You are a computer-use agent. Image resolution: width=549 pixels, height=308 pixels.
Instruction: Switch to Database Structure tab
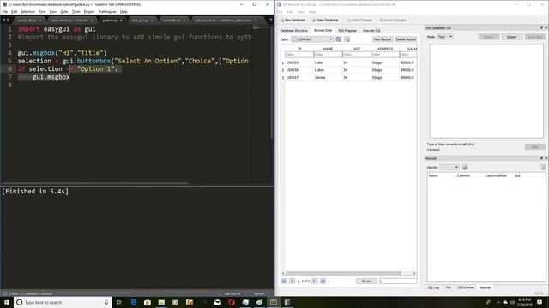point(293,31)
